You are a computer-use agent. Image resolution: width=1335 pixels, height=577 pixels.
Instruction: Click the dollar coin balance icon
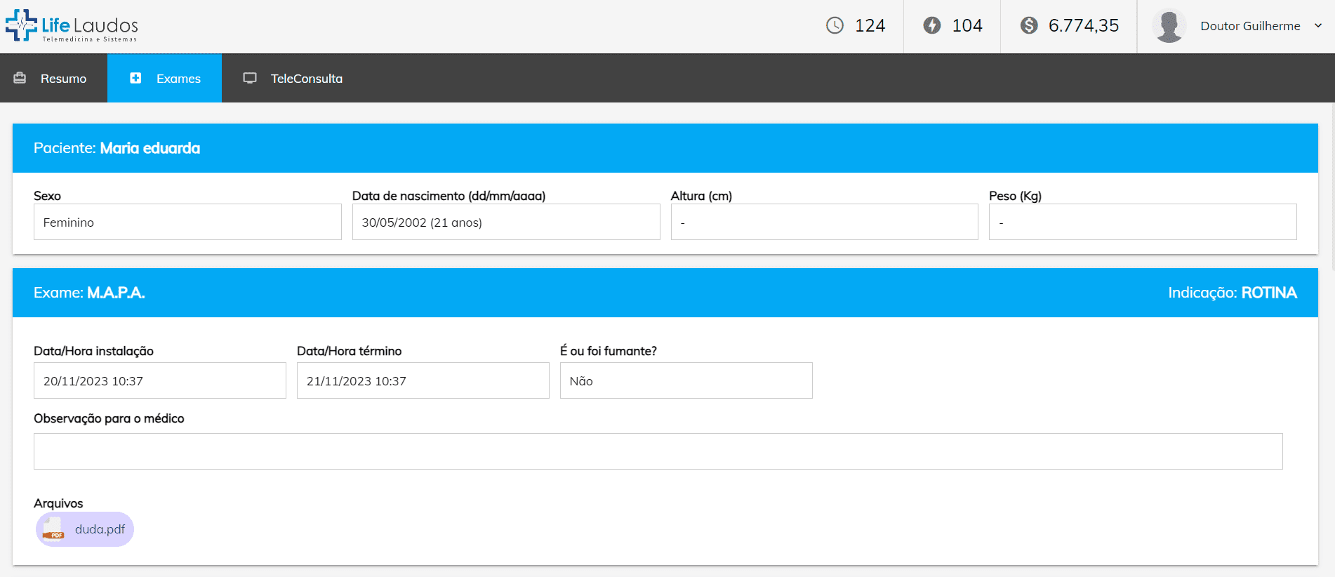click(1028, 26)
